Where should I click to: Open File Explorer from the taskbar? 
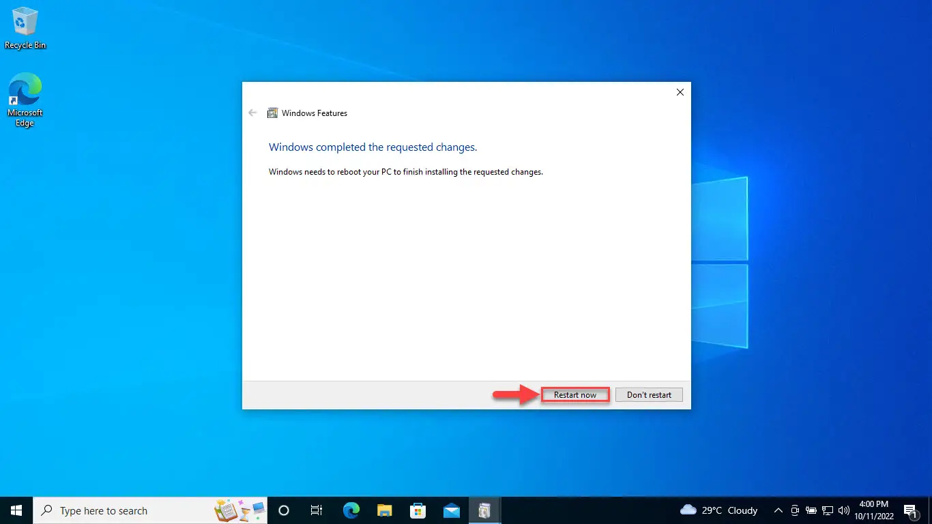pos(384,510)
